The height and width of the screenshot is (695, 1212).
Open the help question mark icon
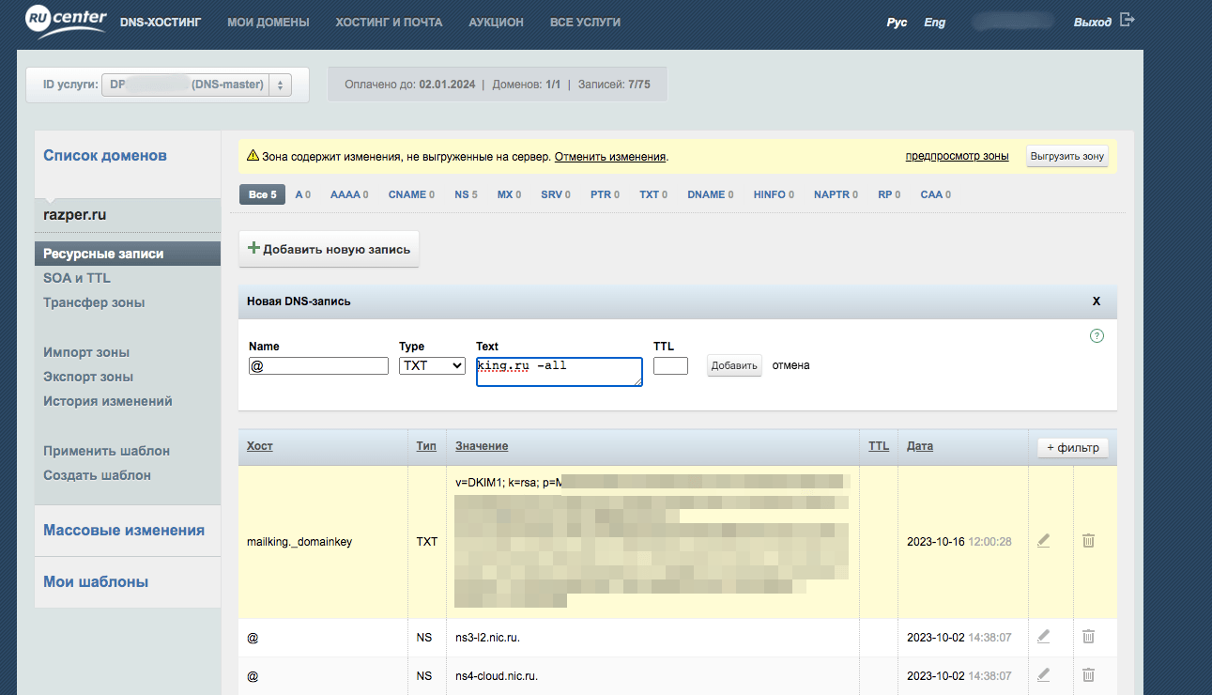pos(1097,336)
